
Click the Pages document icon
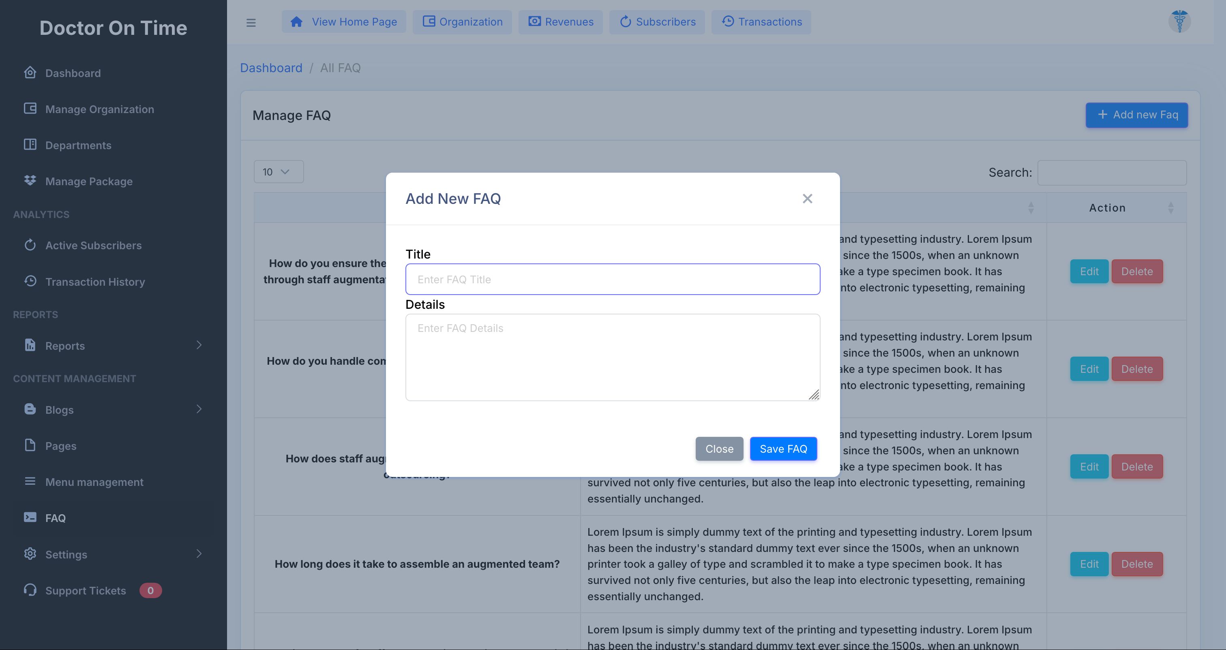click(x=30, y=445)
